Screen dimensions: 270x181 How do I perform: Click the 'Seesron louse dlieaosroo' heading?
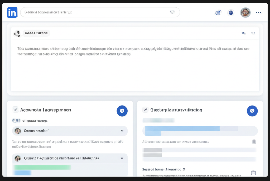[164, 169]
